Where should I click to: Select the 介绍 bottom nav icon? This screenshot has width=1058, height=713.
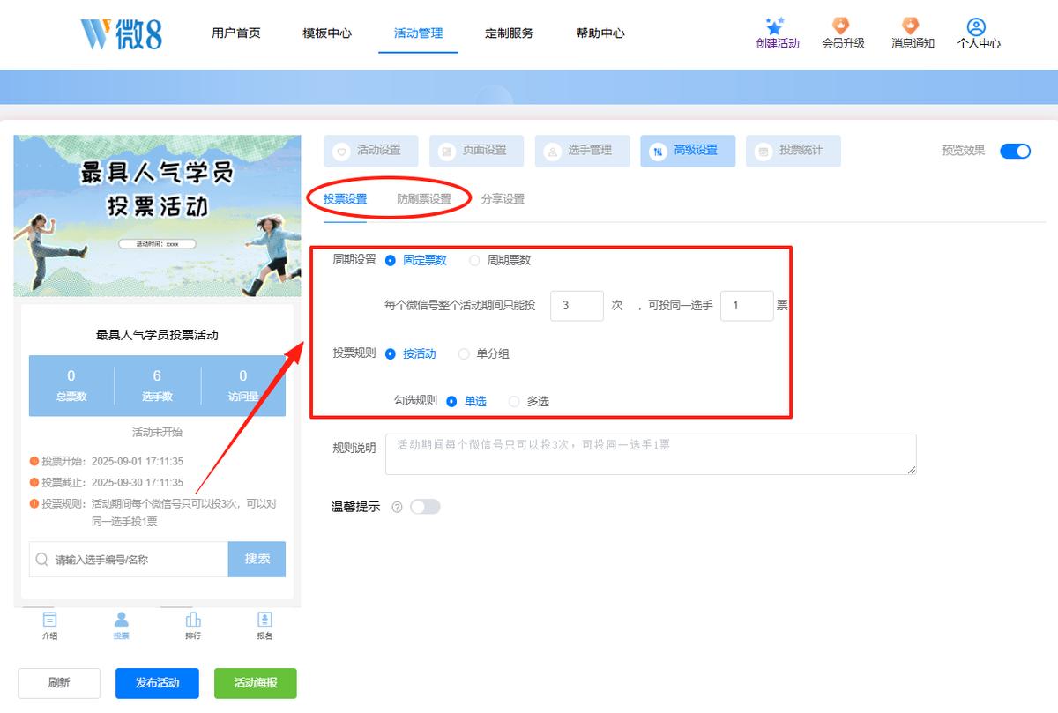[x=50, y=619]
